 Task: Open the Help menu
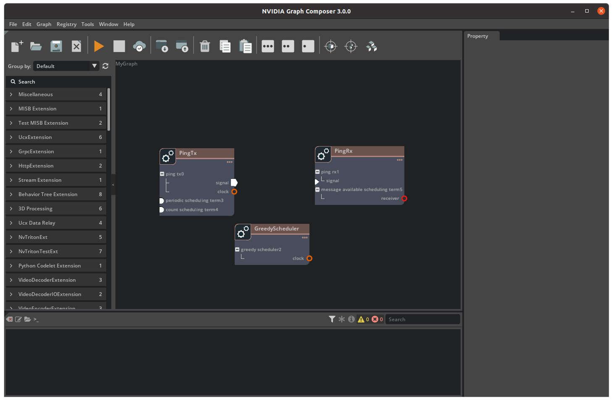129,24
